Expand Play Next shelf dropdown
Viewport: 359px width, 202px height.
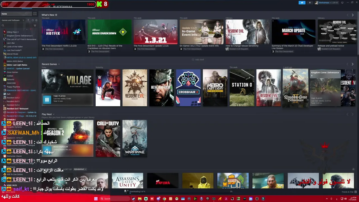53,114
